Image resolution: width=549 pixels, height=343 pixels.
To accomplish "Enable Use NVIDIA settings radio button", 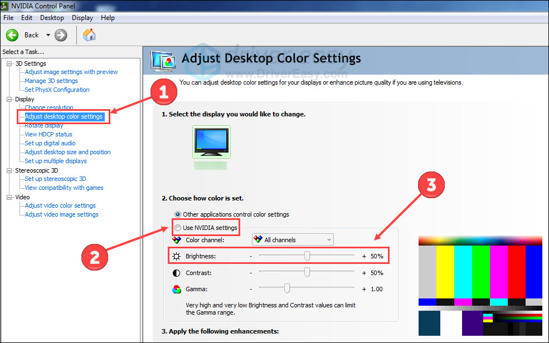I will pos(178,228).
